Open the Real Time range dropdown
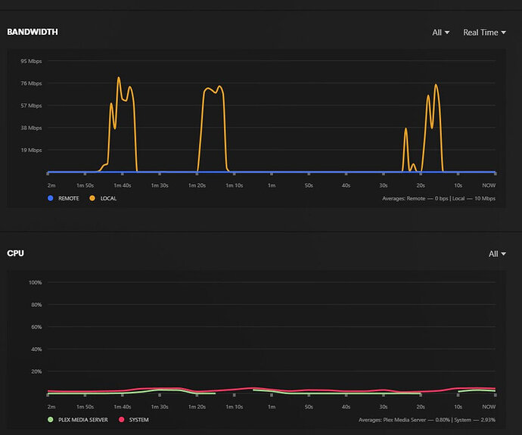The width and height of the screenshot is (522, 435). (x=484, y=33)
